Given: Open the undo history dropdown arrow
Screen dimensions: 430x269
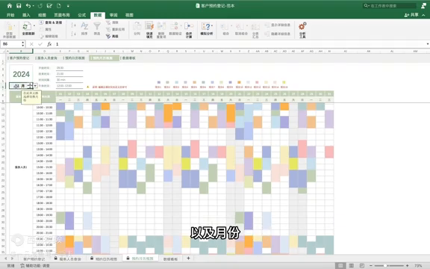Looking at the screenshot, I should click(x=34, y=6).
